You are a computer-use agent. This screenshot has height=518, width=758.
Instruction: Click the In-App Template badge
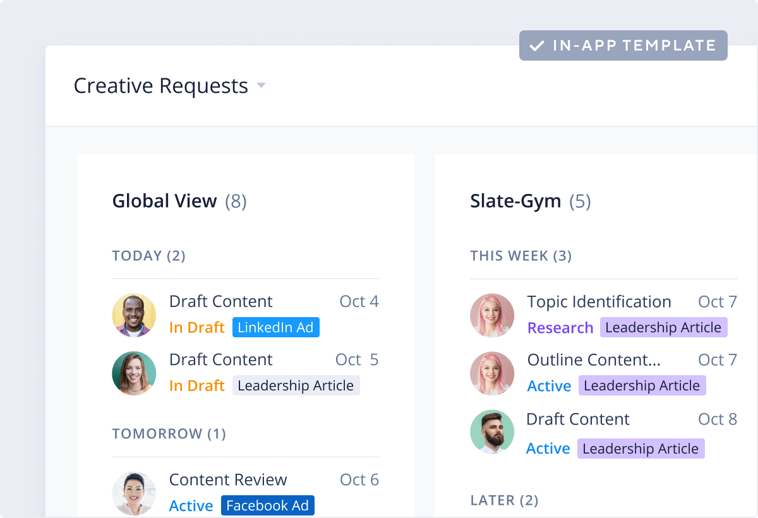(623, 45)
